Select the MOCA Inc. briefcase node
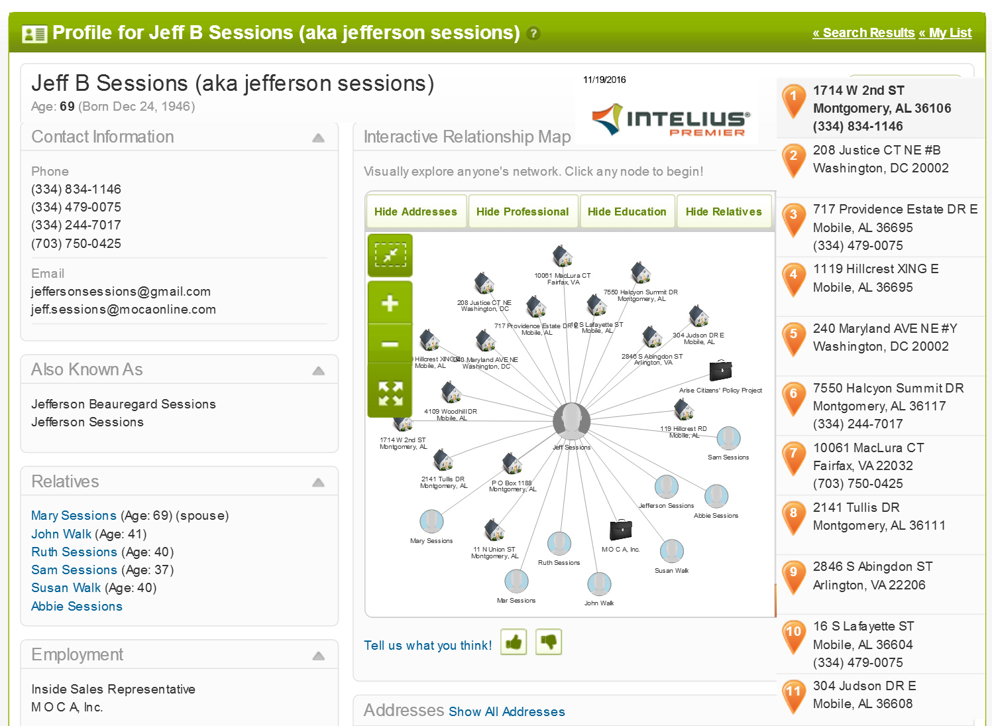The height and width of the screenshot is (726, 992). pos(620,530)
